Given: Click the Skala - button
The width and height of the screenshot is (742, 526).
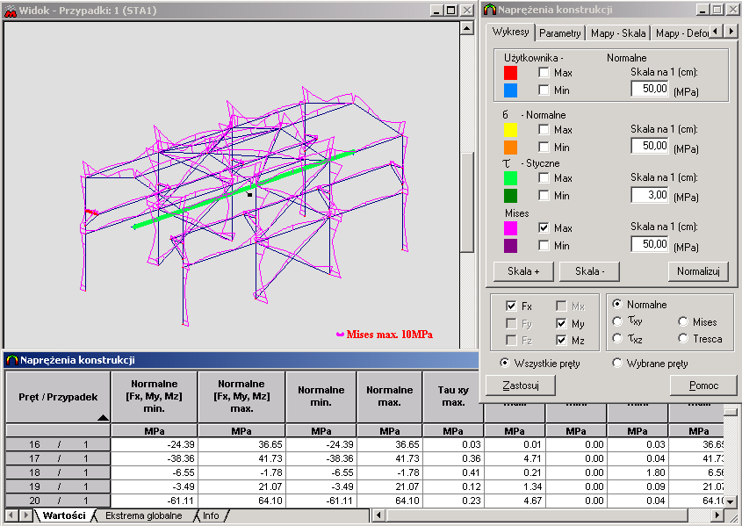Looking at the screenshot, I should pos(589,271).
